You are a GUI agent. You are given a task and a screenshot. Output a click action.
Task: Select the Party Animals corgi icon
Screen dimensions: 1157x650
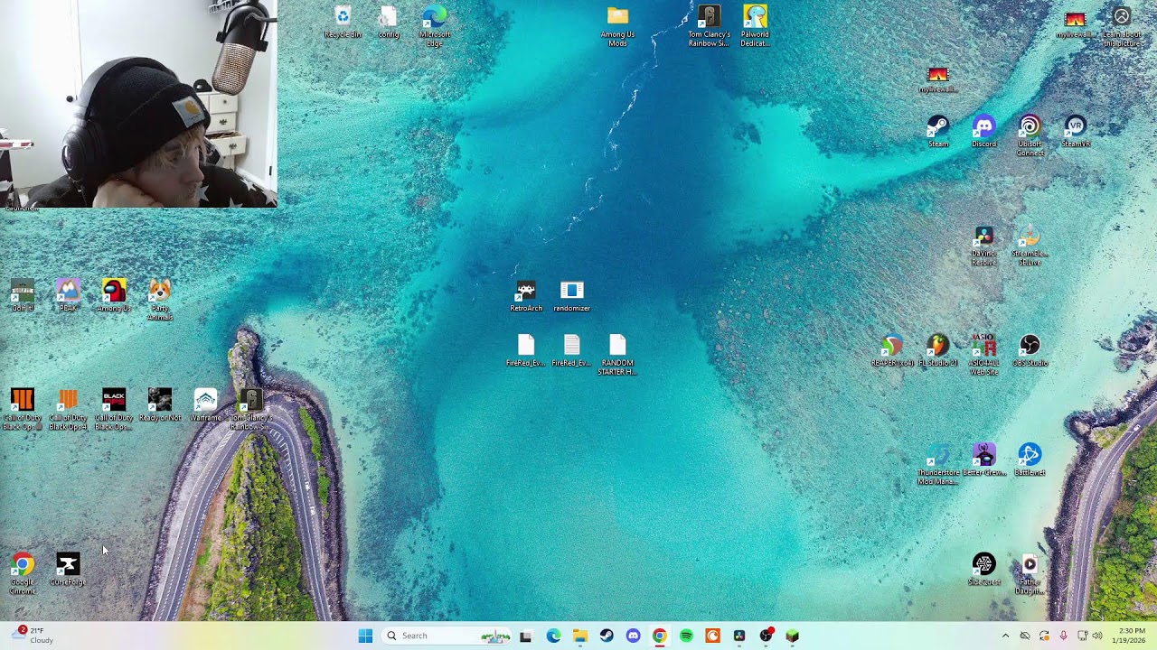click(x=160, y=300)
